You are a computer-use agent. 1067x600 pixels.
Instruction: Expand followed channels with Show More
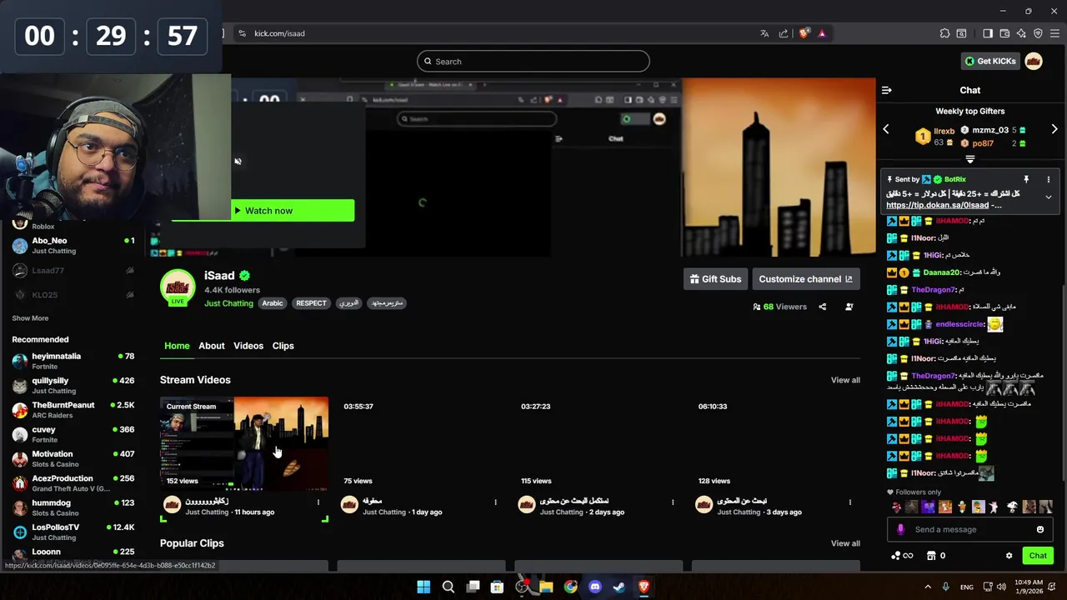pyautogui.click(x=30, y=318)
